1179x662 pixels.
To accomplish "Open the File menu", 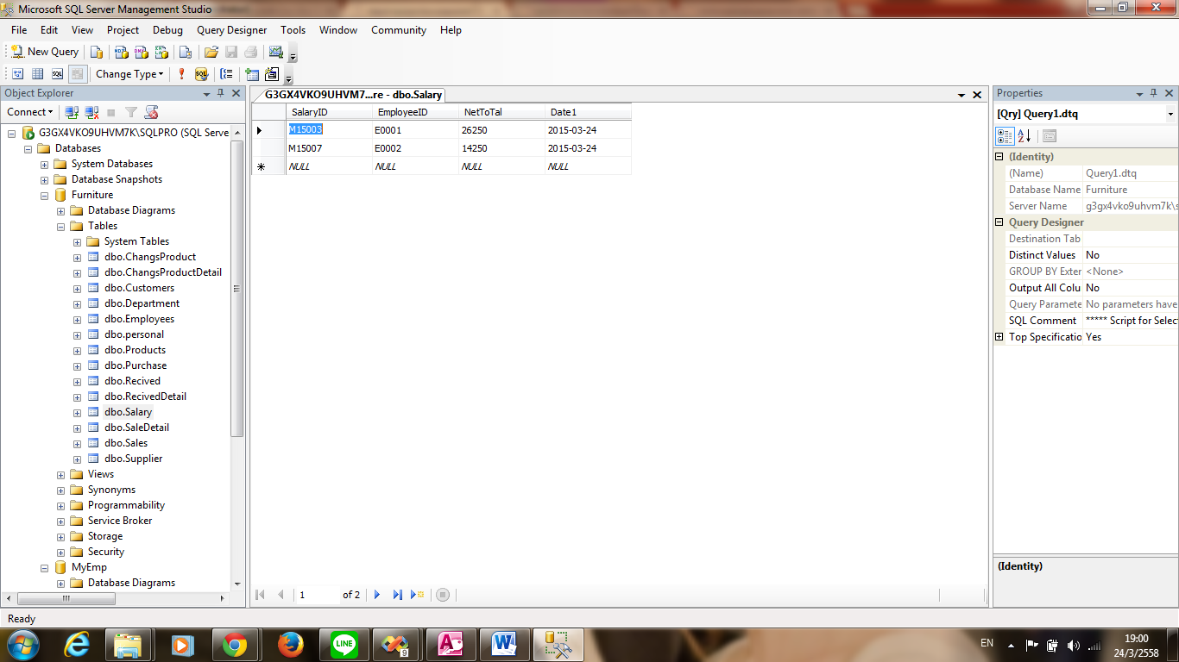I will [19, 30].
